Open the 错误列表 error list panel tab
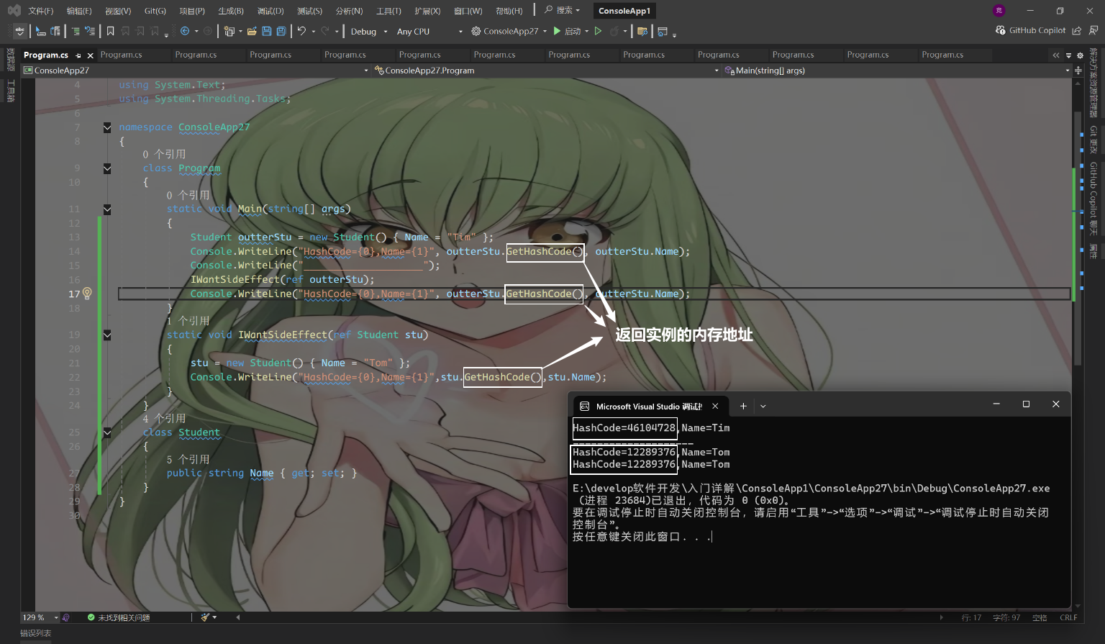The width and height of the screenshot is (1105, 644). pyautogui.click(x=35, y=633)
